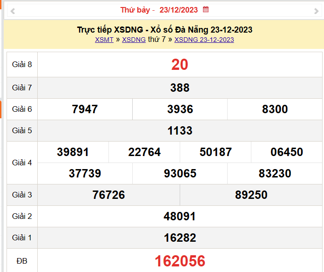Image resolution: width=324 pixels, height=272 pixels.
Task: Select Giải 6 number 8300
Action: click(275, 109)
